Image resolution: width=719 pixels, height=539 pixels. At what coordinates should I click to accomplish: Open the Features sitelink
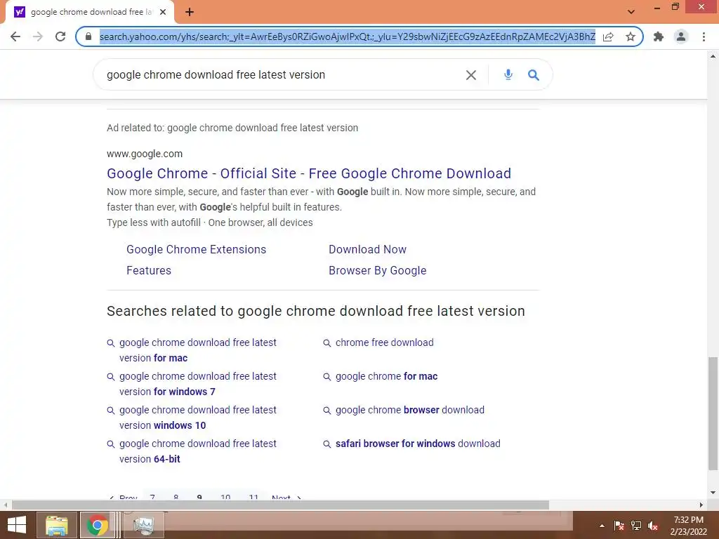coord(149,270)
